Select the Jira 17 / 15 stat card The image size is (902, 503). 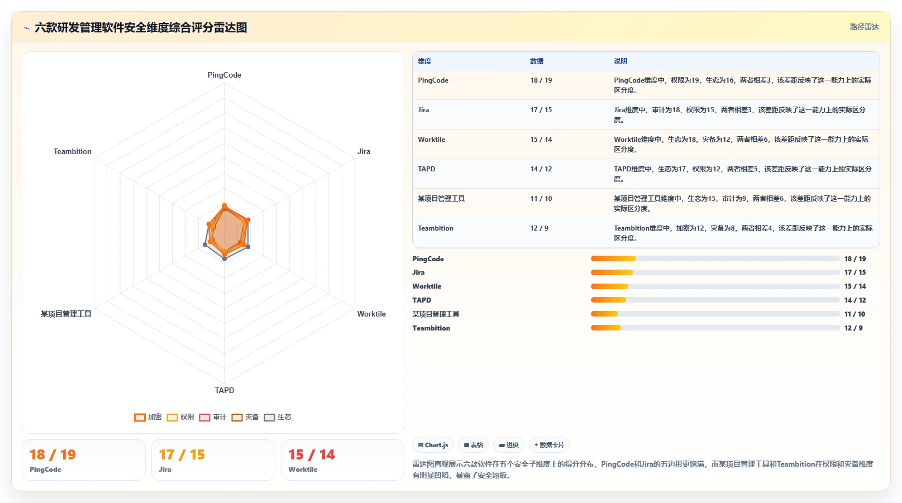(x=213, y=460)
